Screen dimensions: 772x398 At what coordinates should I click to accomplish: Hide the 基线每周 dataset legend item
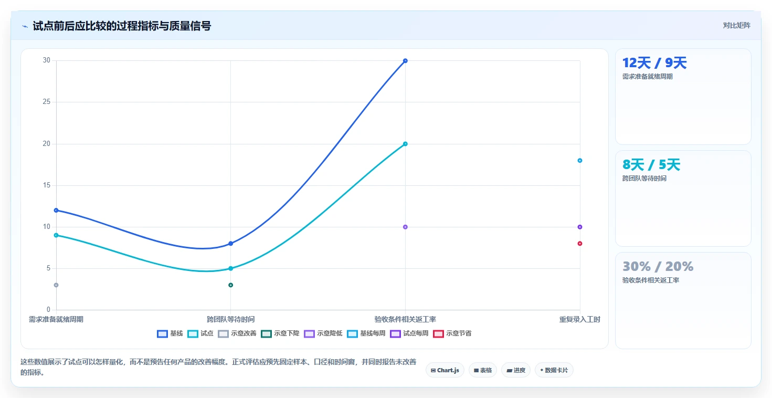(366, 333)
